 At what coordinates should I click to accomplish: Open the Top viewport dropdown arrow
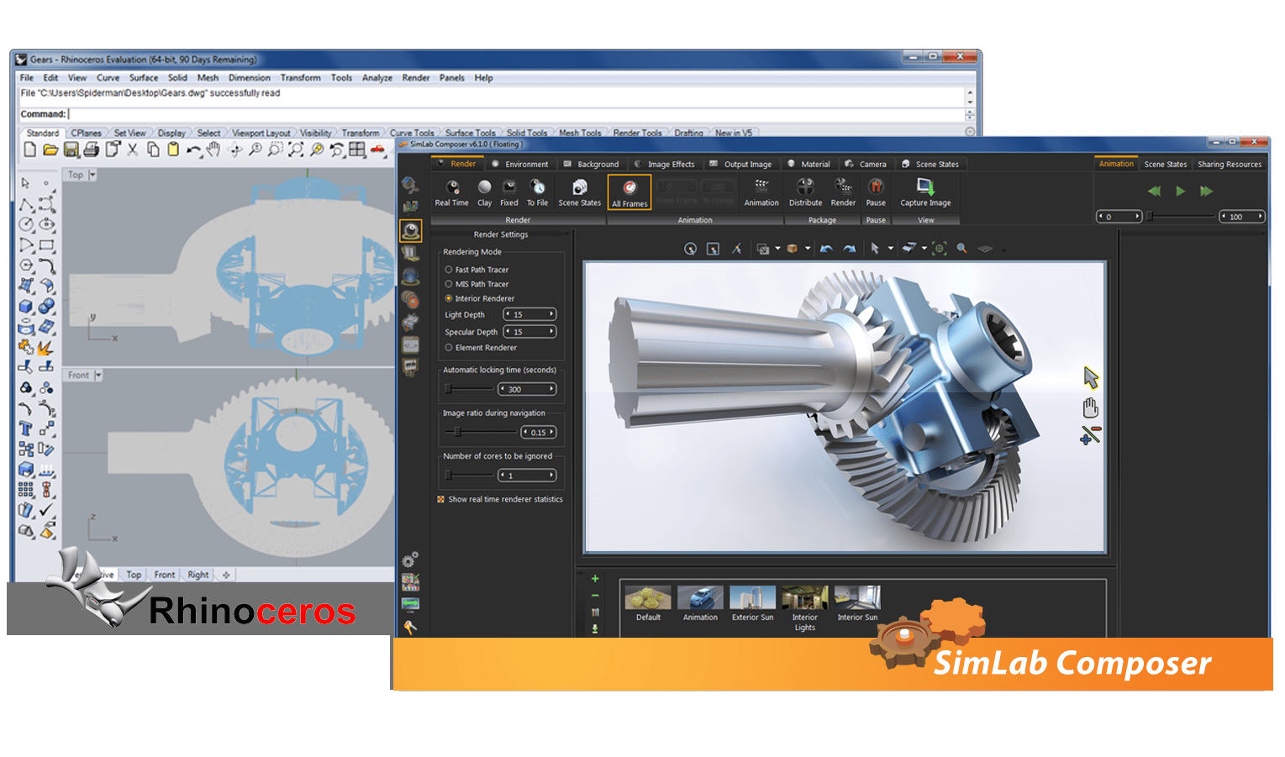coord(92,175)
